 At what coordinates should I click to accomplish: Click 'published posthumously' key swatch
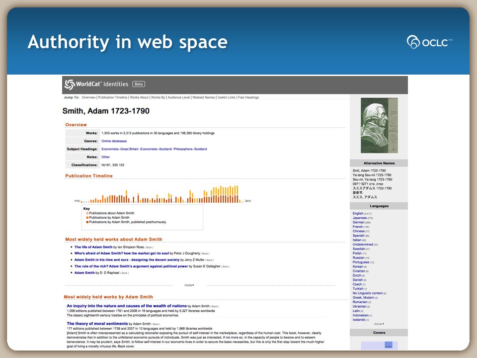coord(87,222)
